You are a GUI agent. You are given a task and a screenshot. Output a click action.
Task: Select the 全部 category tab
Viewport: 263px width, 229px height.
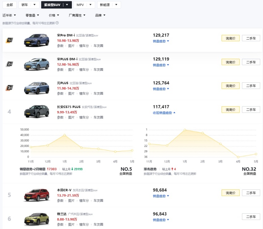[10, 5]
